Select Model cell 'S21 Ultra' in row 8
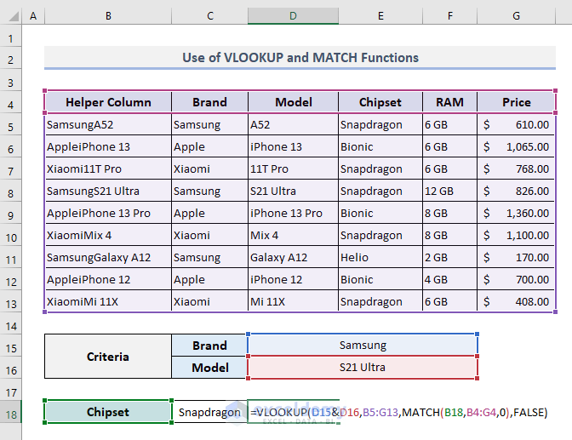The image size is (572, 440). [294, 191]
